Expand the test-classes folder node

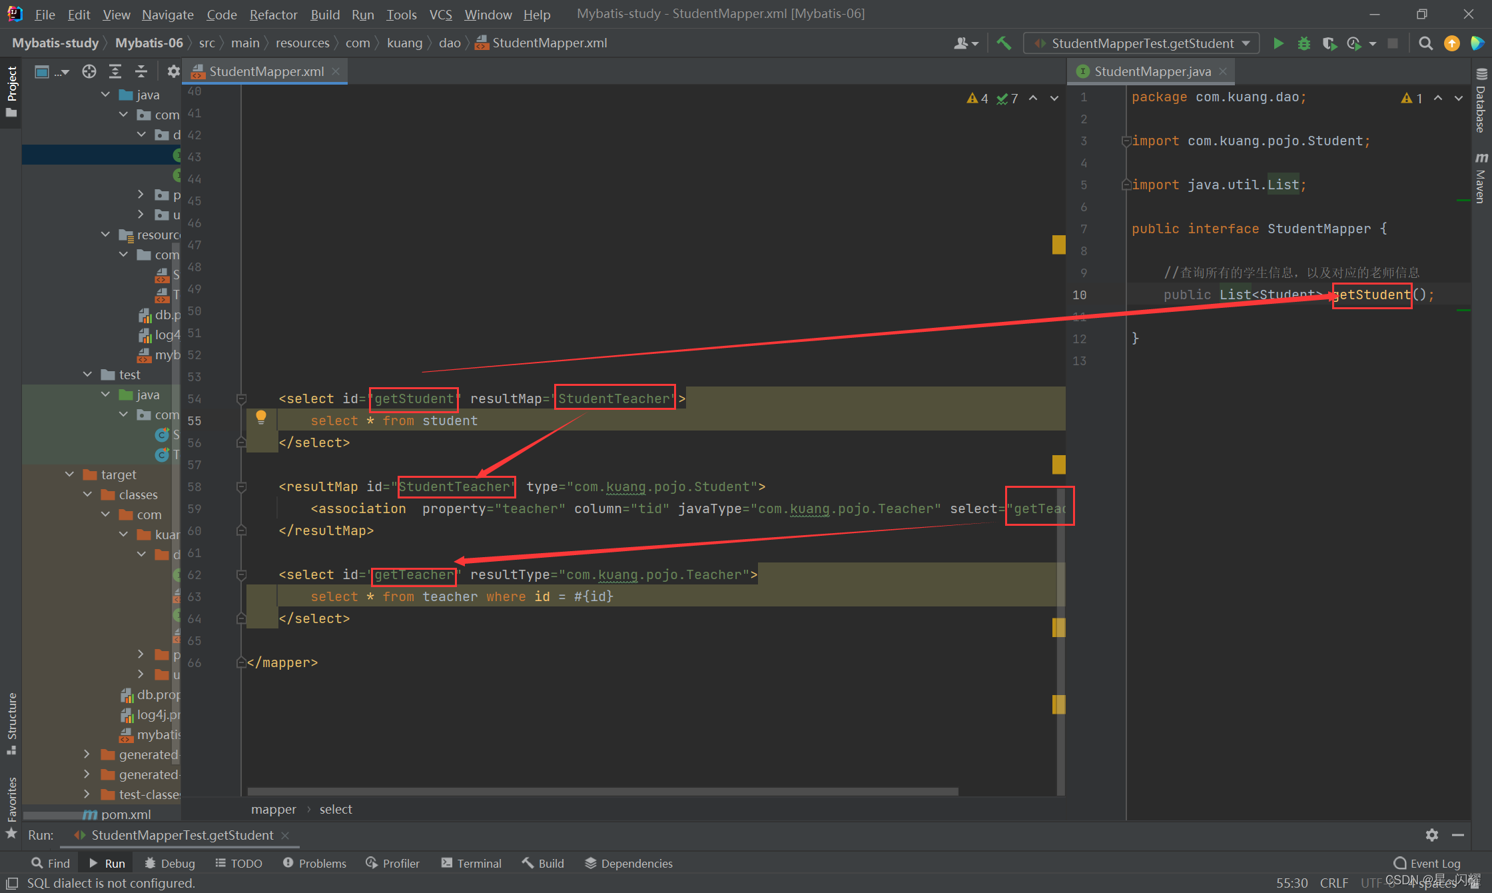[87, 794]
